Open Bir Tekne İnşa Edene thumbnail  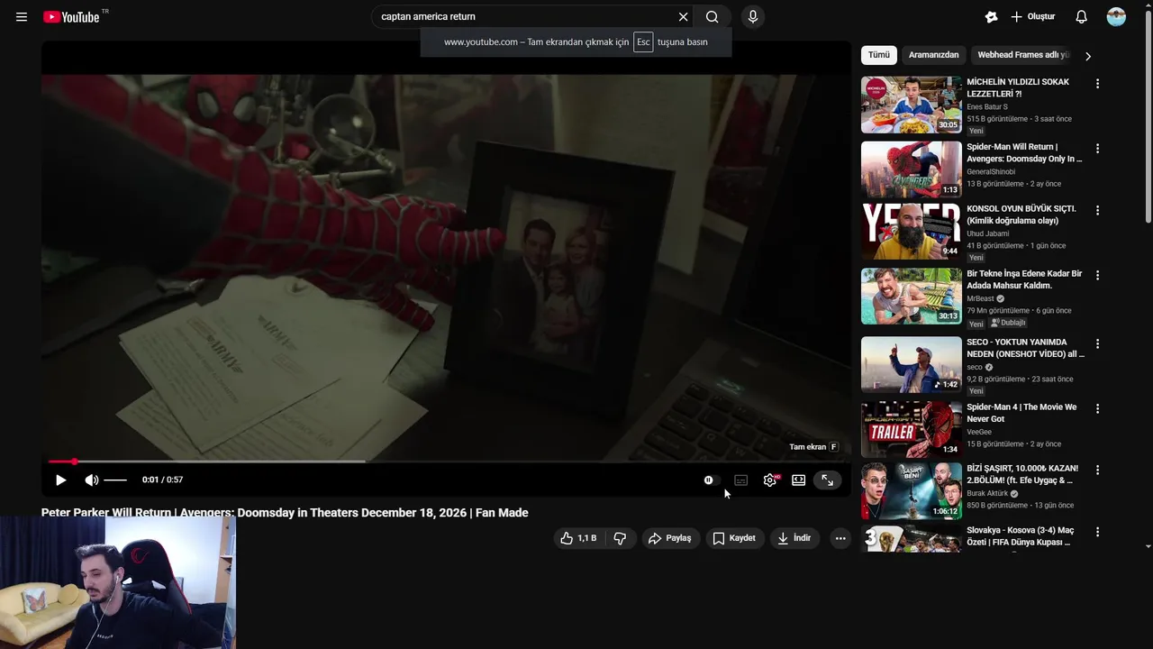coord(911,296)
